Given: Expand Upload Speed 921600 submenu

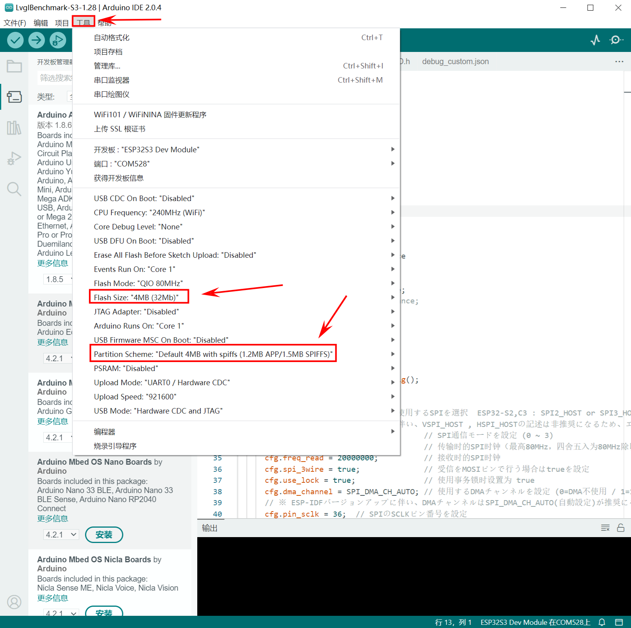Looking at the screenshot, I should pos(236,397).
